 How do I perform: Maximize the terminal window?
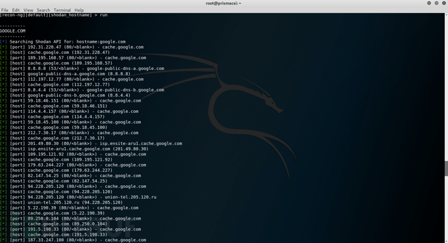click(436, 3)
